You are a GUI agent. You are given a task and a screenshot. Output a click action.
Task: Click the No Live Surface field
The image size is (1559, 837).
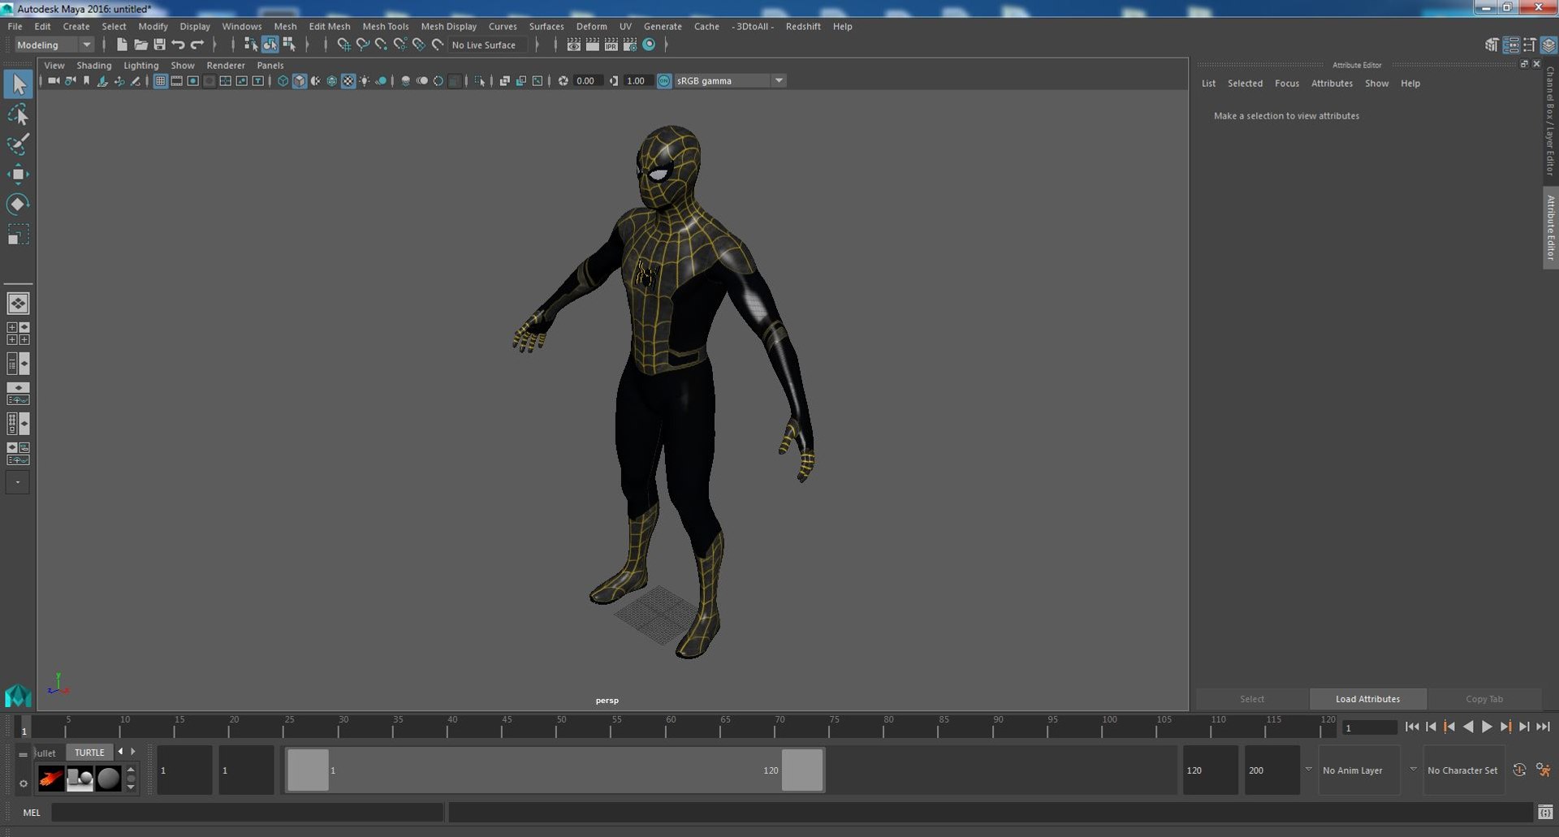488,45
